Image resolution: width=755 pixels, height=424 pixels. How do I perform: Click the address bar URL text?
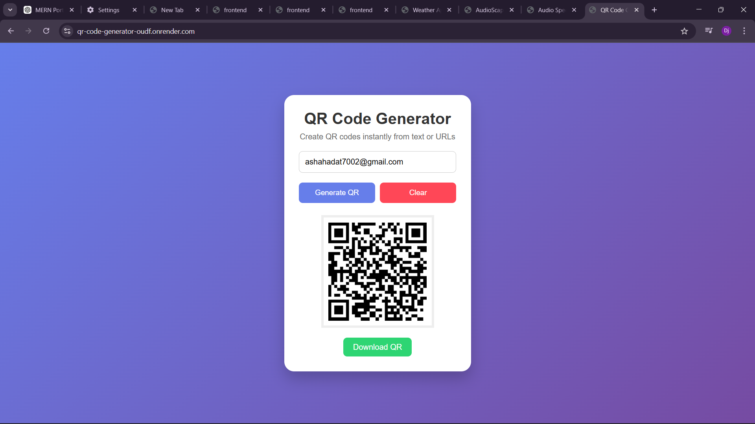136,31
